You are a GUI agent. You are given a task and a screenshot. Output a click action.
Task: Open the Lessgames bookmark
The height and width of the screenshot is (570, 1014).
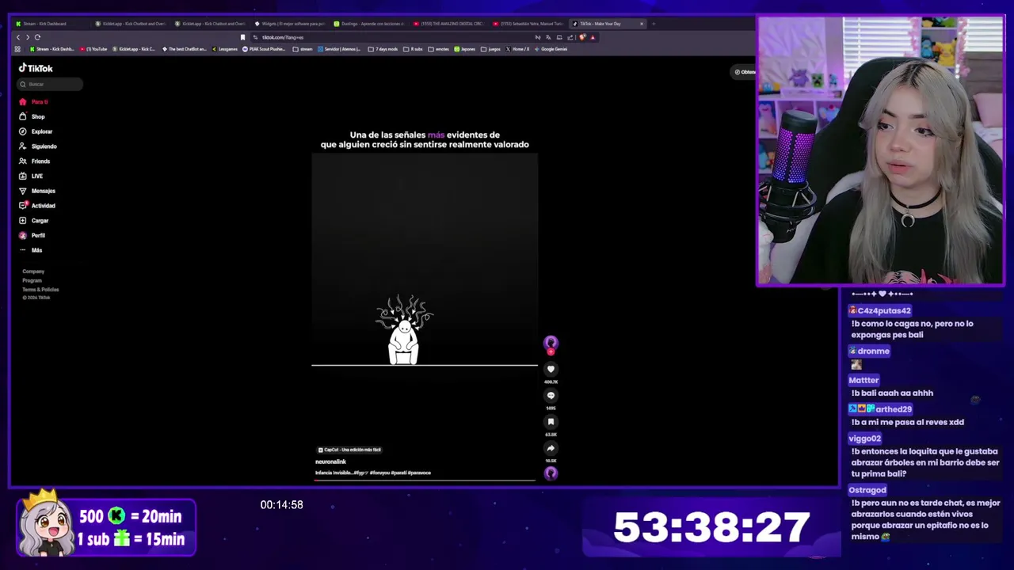[225, 49]
